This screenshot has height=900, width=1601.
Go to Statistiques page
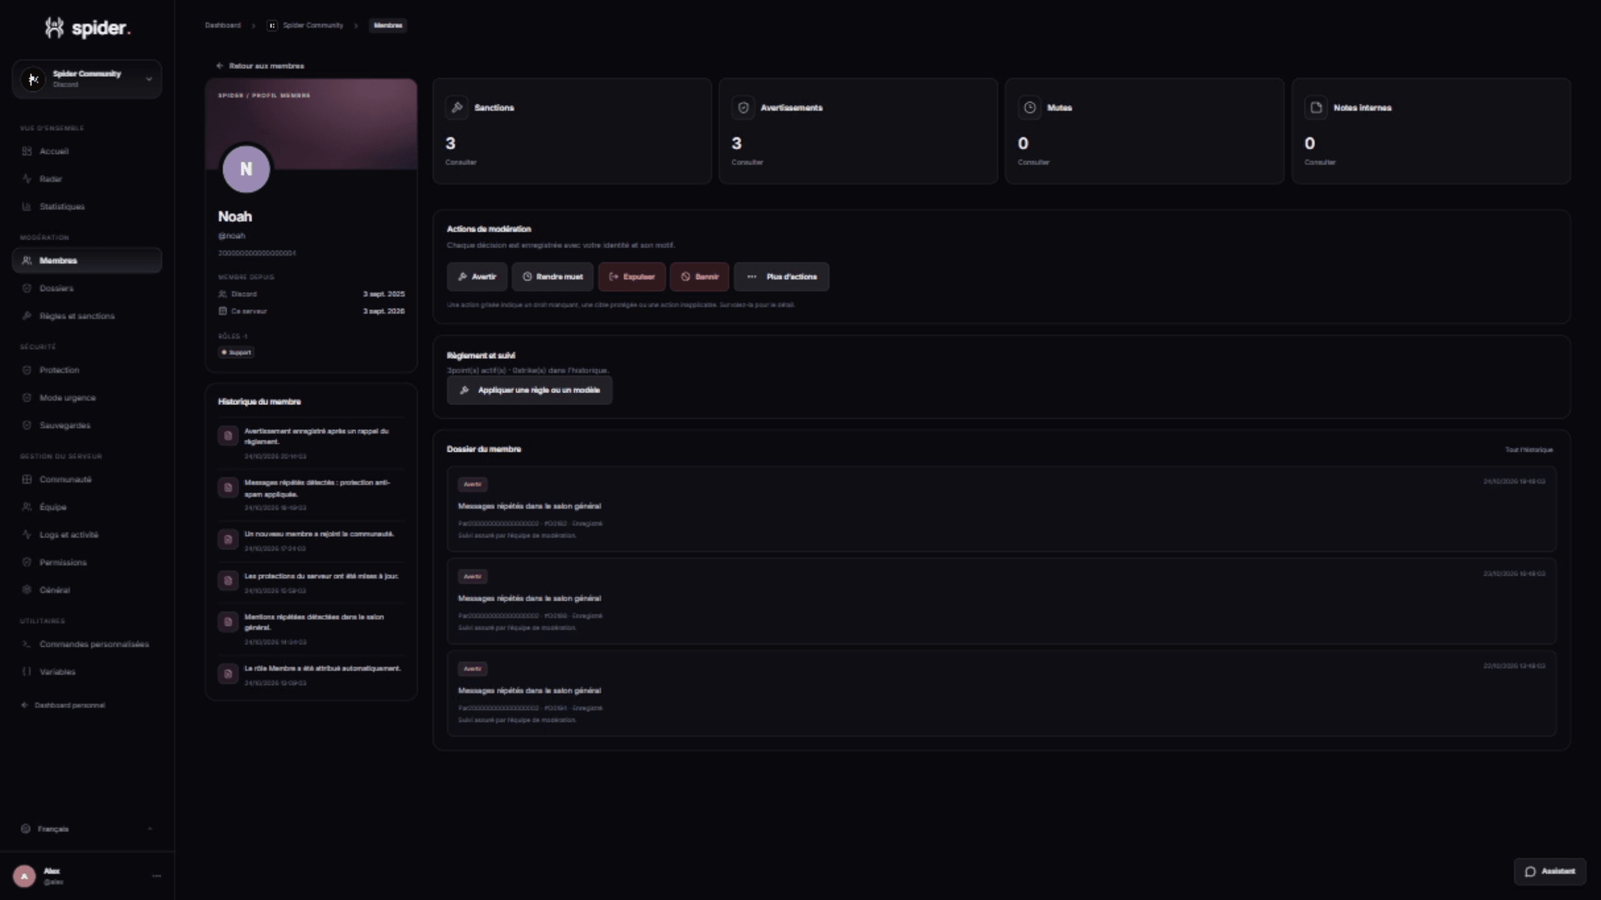[87, 206]
